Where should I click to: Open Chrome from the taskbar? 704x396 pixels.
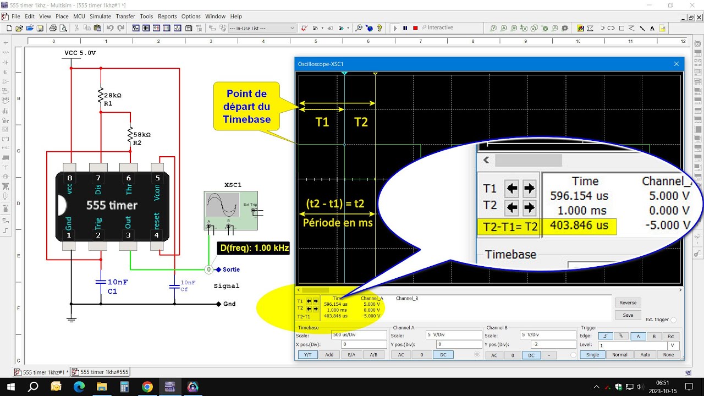click(x=147, y=387)
